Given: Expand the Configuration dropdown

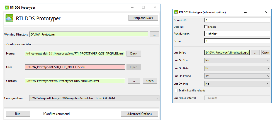Looking at the screenshot, I should (94, 98).
